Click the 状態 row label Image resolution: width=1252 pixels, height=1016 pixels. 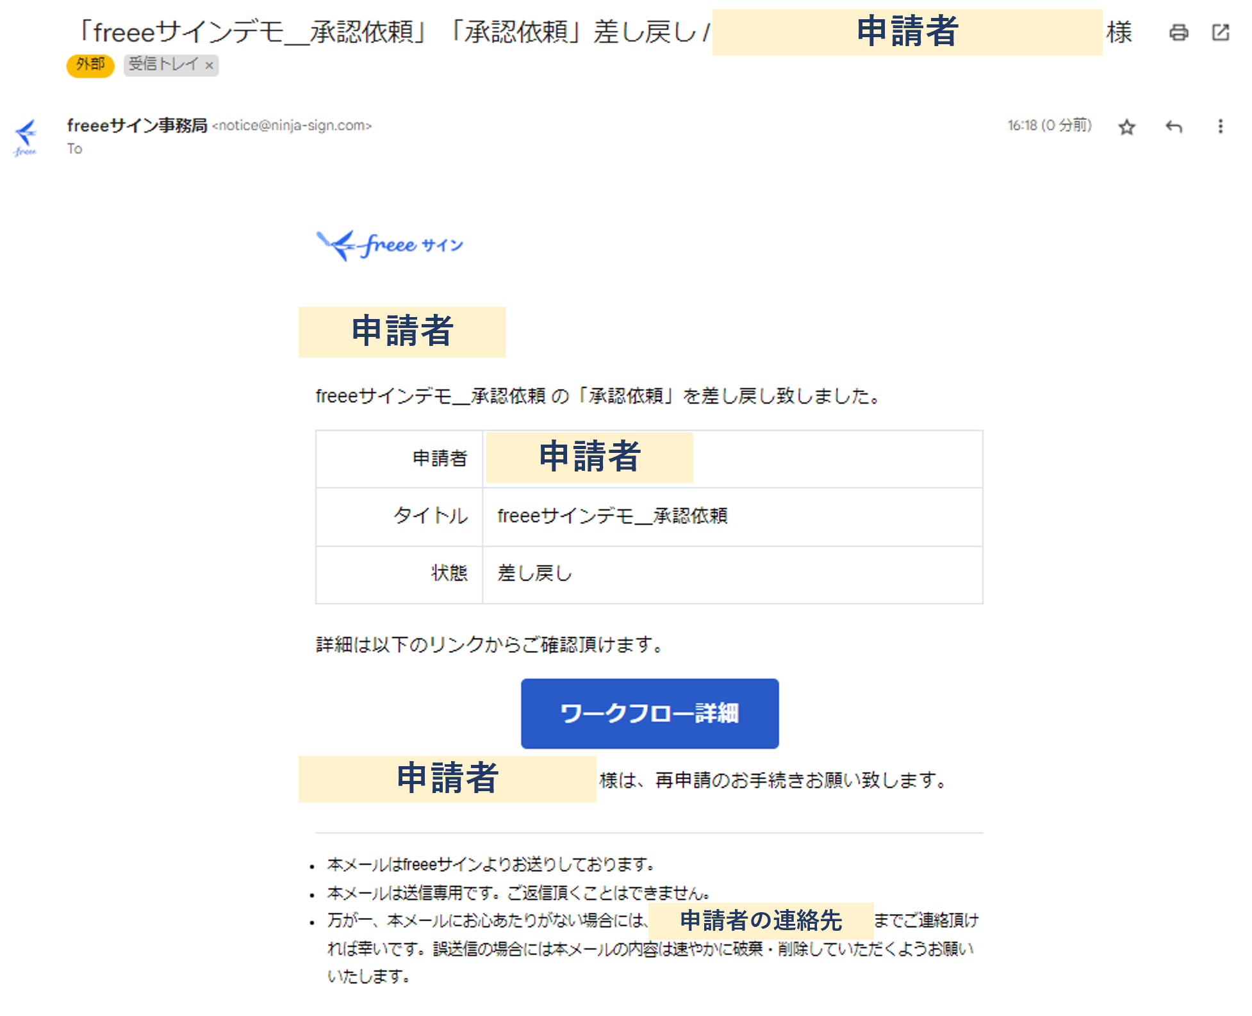(x=449, y=573)
